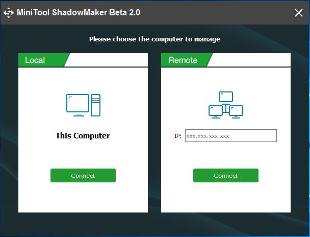Click the Please choose the computer heading
The height and width of the screenshot is (237, 310).
155,39
